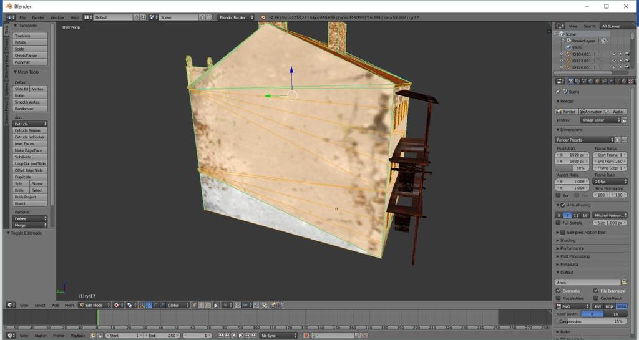Uncheck the Overwrite checkbox
This screenshot has height=340, width=639.
[x=559, y=291]
